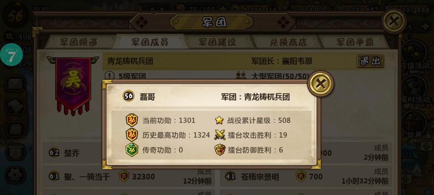The height and width of the screenshot is (195, 434).
Task: Click the 擂台防御胜利 shield icon
Action: coord(220,150)
